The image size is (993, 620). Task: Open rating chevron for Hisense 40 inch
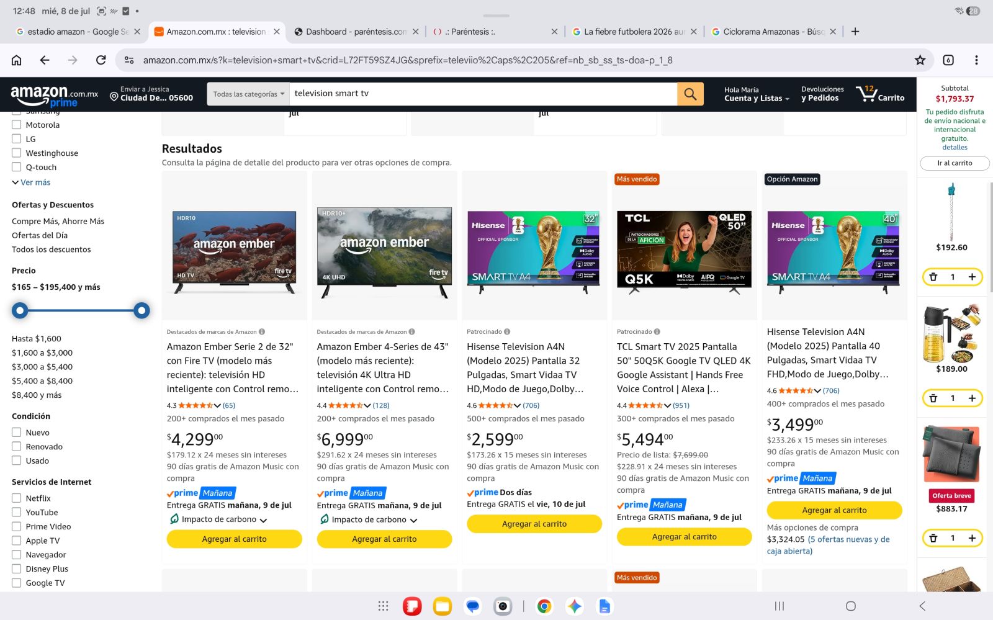click(x=817, y=390)
